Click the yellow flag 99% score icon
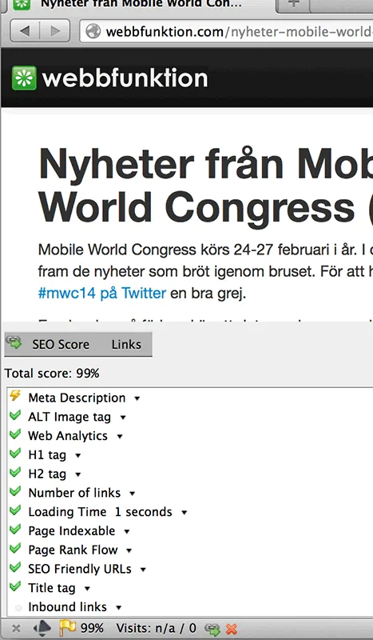The image size is (373, 640). coord(67,628)
